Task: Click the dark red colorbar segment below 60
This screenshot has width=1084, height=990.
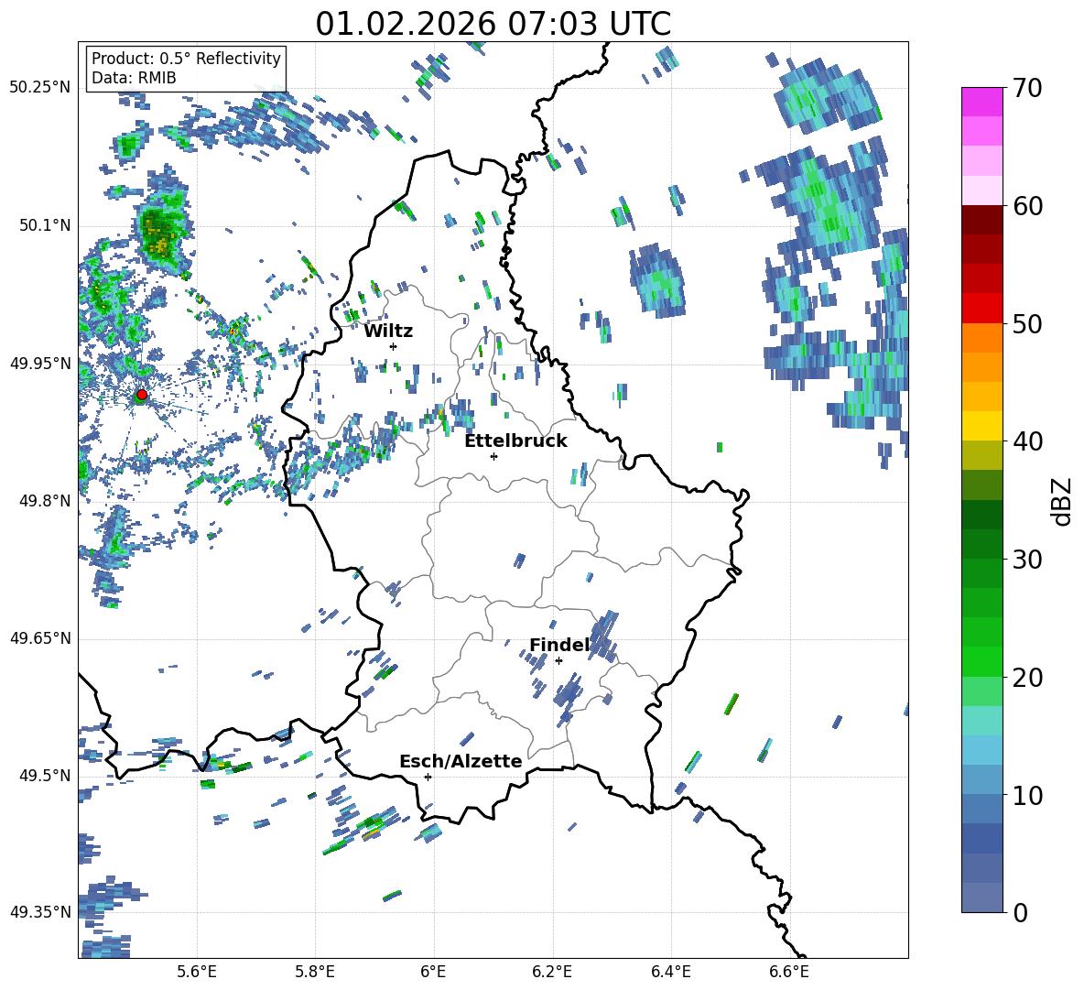Action: click(981, 220)
